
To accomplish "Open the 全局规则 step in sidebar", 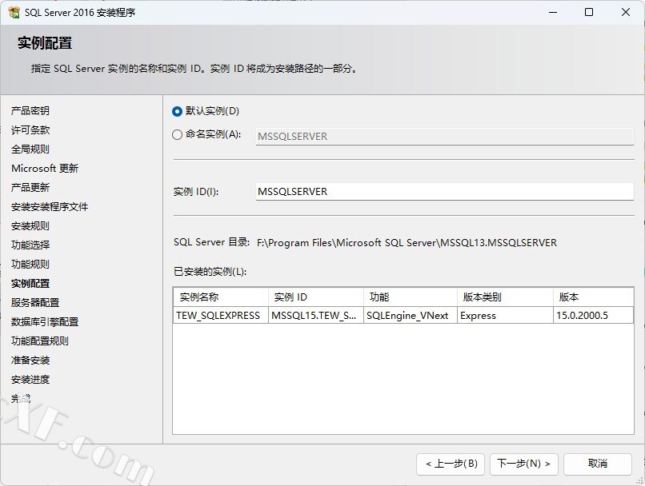I will tap(30, 149).
